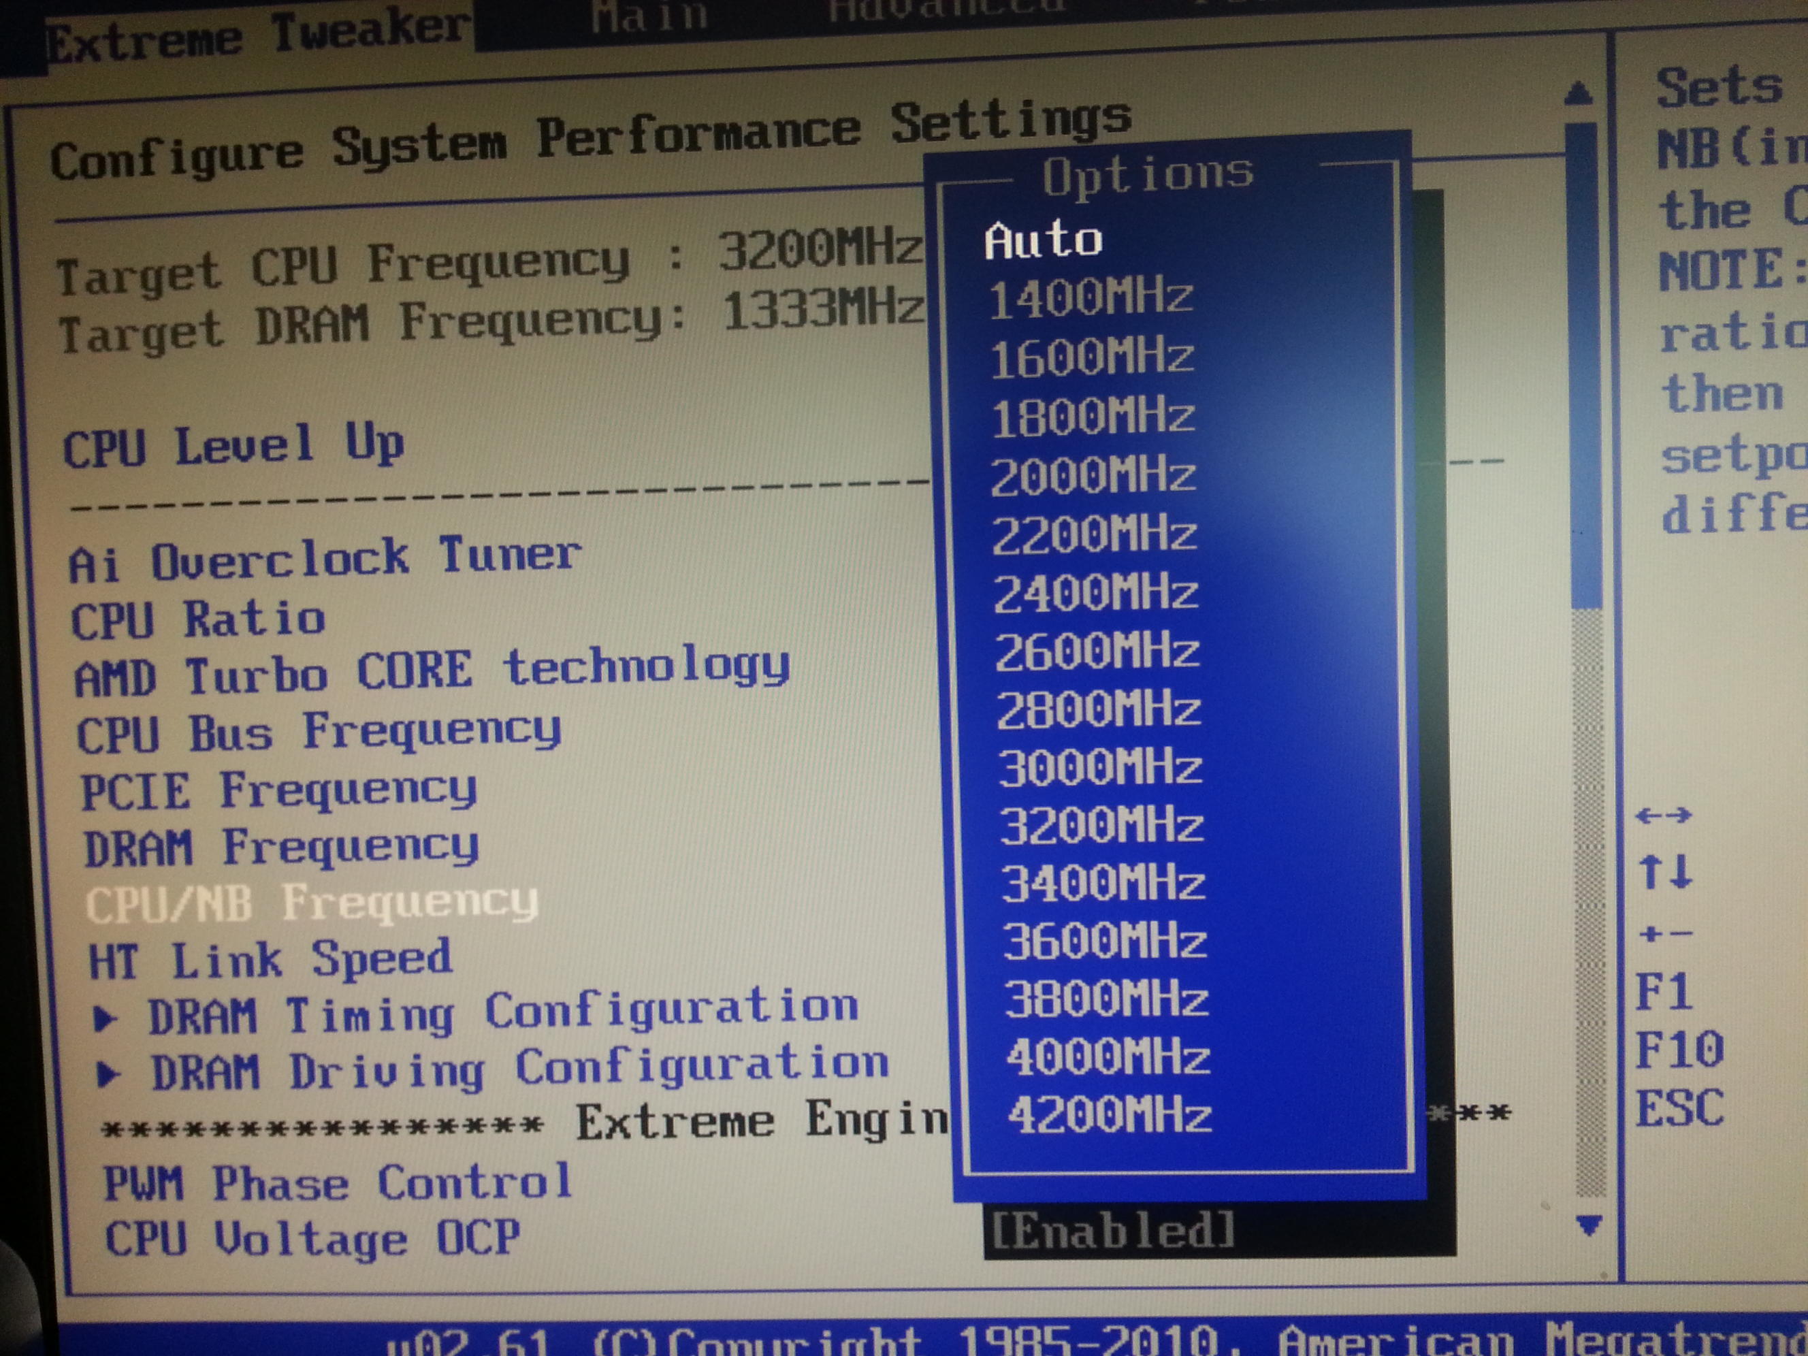Select Auto in the Options list
1808x1356 pixels.
tap(1043, 240)
